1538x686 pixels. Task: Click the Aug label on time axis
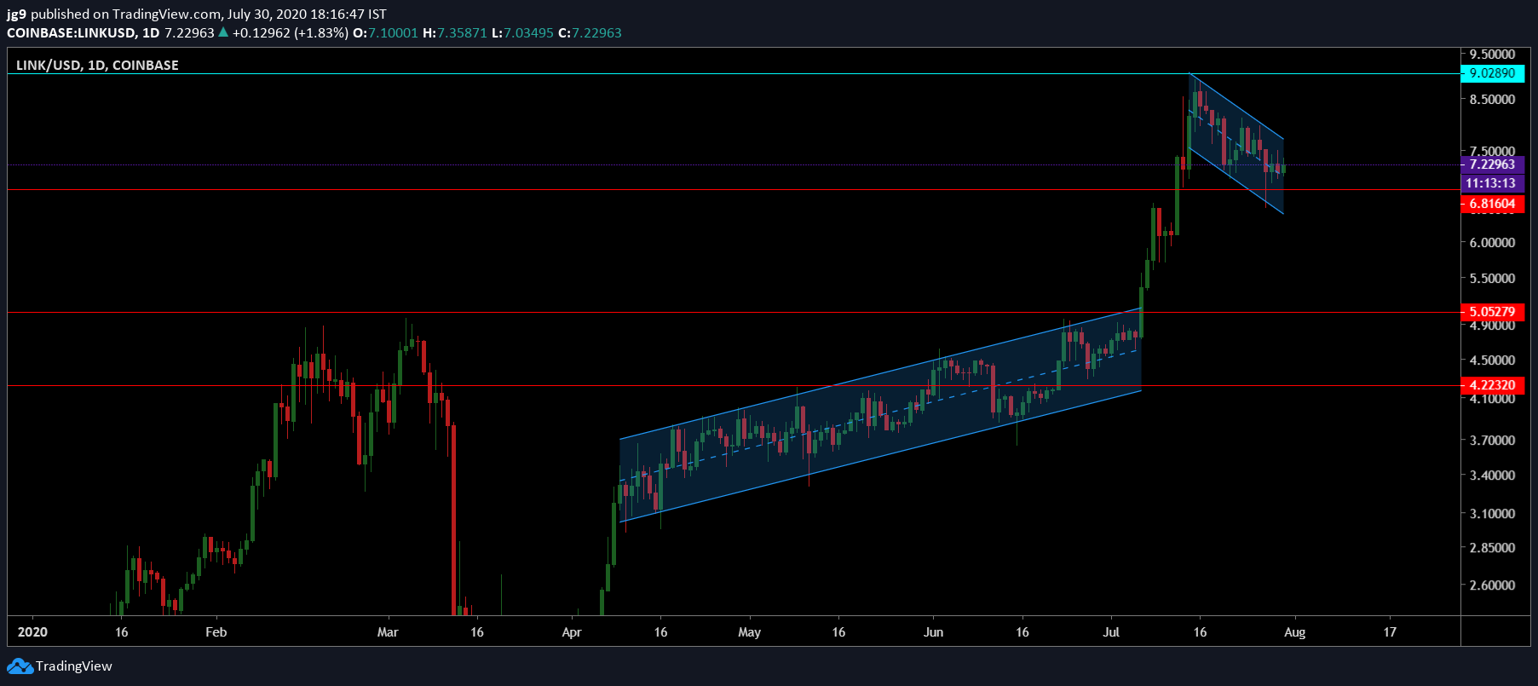[1295, 631]
